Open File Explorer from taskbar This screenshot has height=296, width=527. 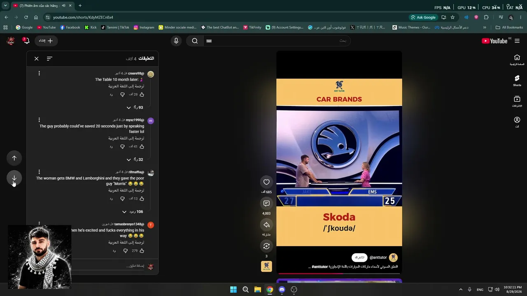tap(257, 289)
